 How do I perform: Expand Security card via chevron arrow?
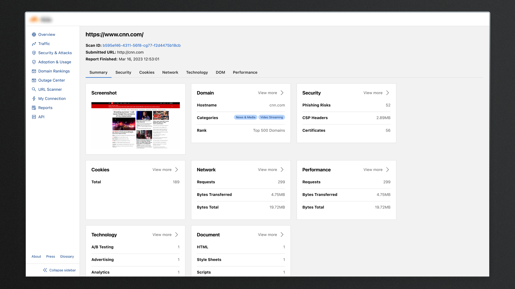[387, 93]
